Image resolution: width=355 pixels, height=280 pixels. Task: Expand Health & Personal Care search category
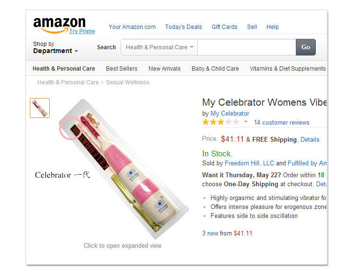pos(160,47)
